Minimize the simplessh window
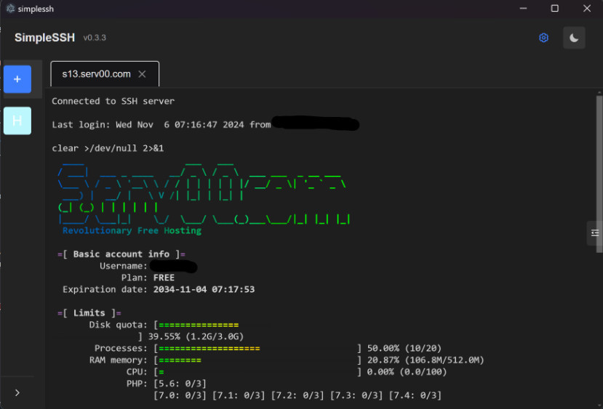 [523, 9]
